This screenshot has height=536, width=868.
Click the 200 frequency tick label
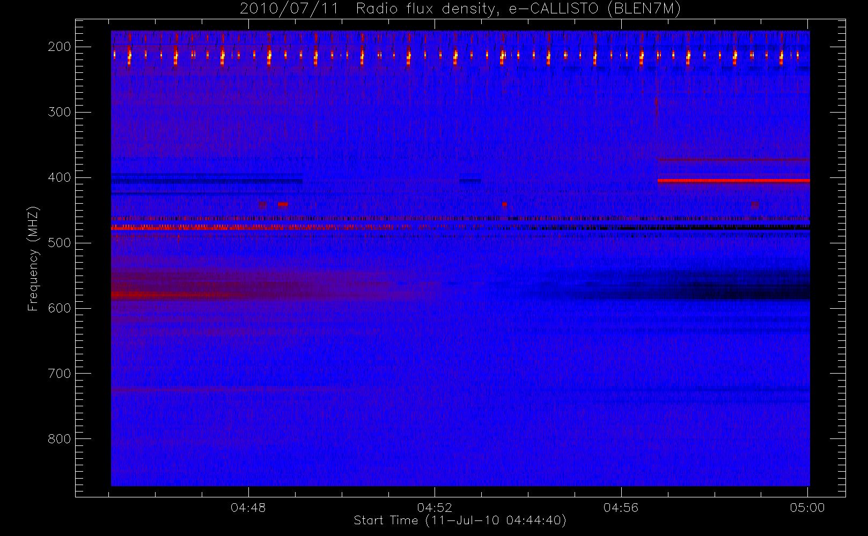point(59,47)
